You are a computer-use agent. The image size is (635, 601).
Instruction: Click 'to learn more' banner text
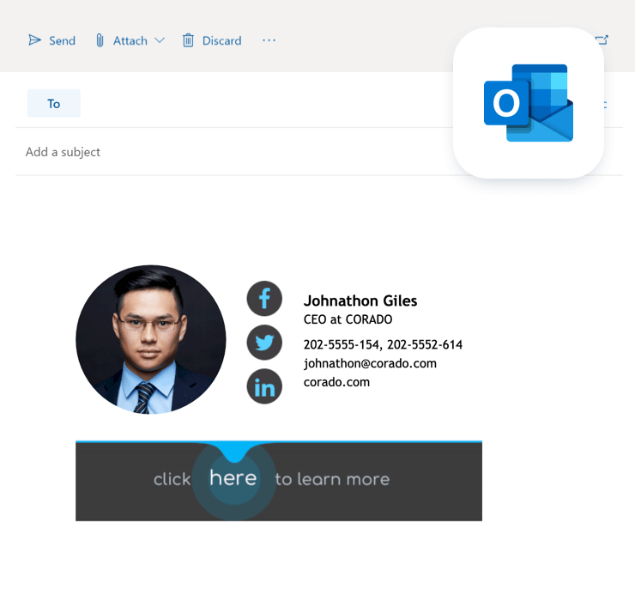(332, 479)
